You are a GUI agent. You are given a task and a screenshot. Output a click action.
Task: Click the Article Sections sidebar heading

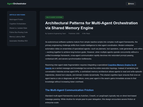(x=17, y=15)
